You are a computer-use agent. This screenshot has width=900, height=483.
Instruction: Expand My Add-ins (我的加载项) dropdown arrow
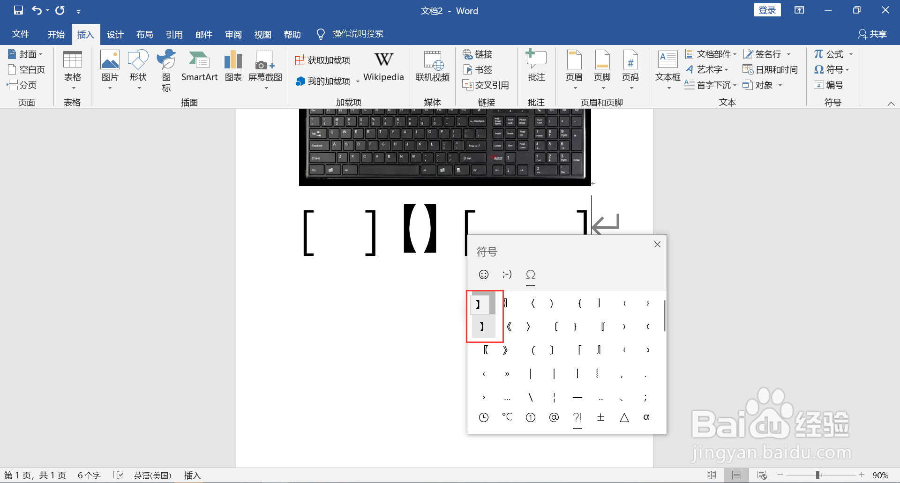[x=358, y=82]
